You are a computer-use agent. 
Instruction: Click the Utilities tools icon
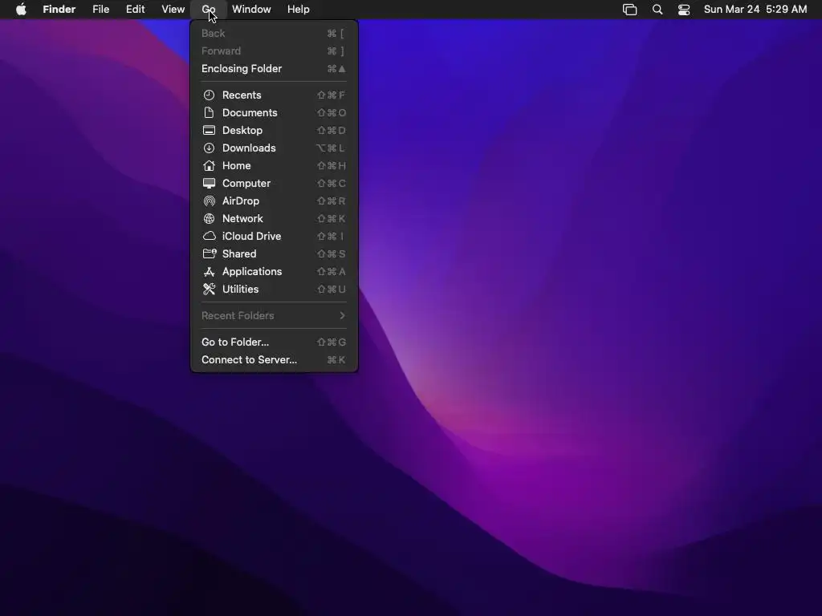coord(210,289)
